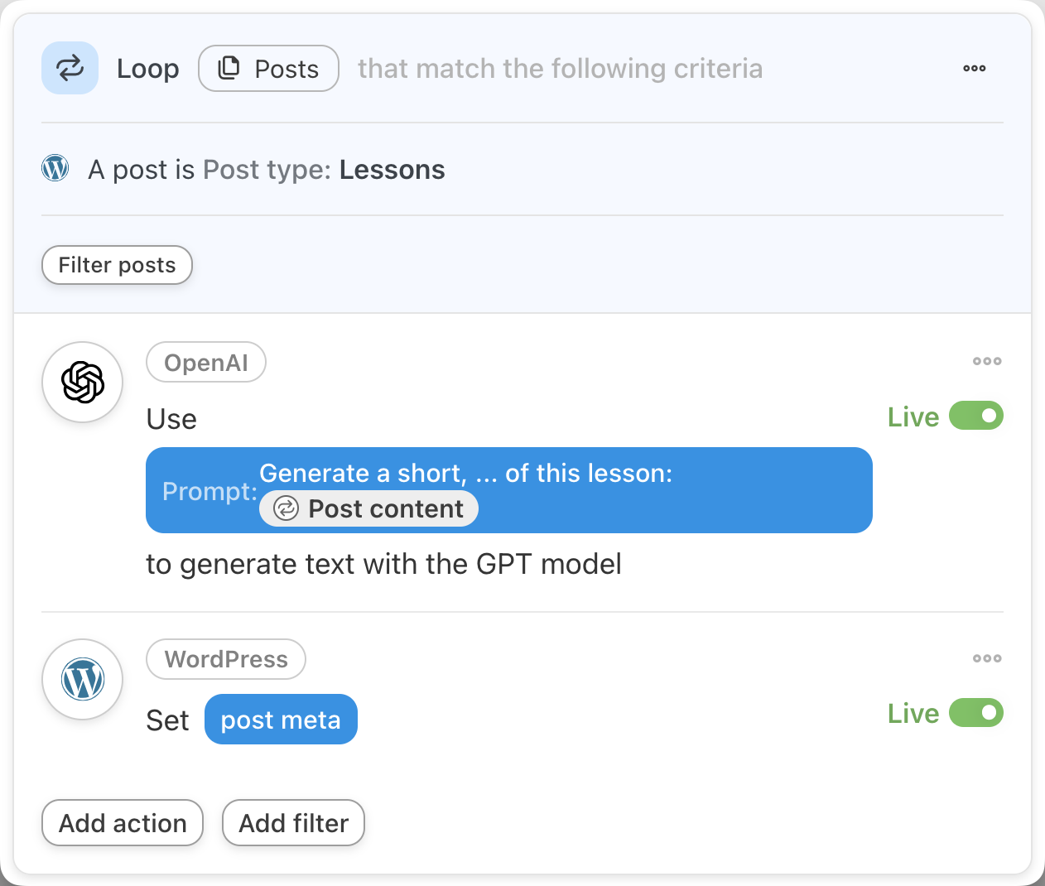
Task: Open the OpenAI action three-dot menu
Action: (x=986, y=361)
